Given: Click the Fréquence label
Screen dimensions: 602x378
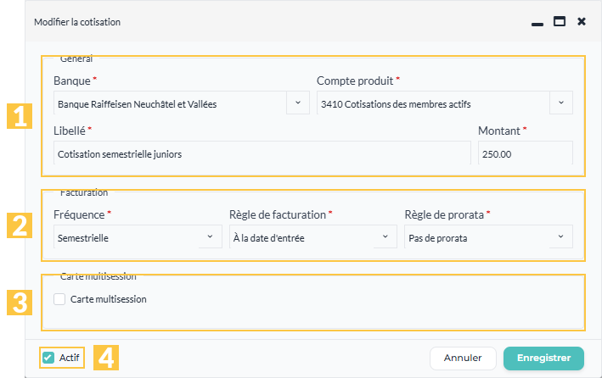Looking at the screenshot, I should pyautogui.click(x=79, y=214).
